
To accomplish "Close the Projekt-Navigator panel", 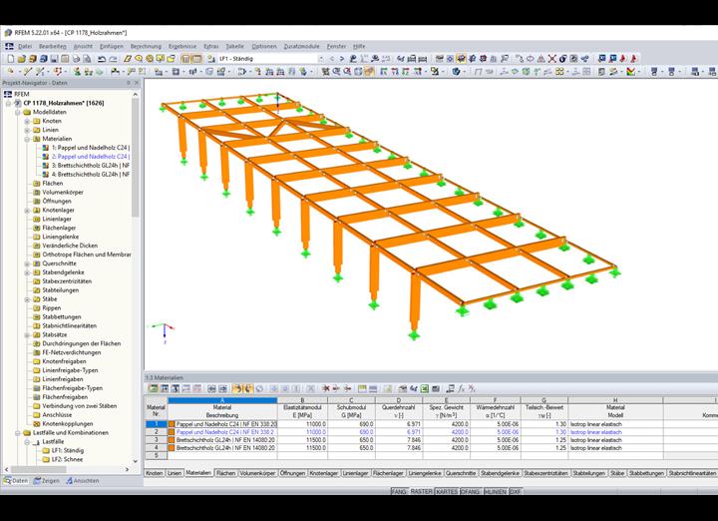I will [x=136, y=83].
